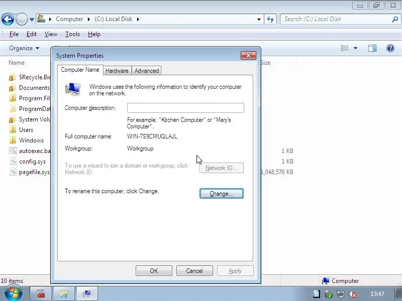
Task: Click the red toolbox taskbar icon
Action: point(41,293)
